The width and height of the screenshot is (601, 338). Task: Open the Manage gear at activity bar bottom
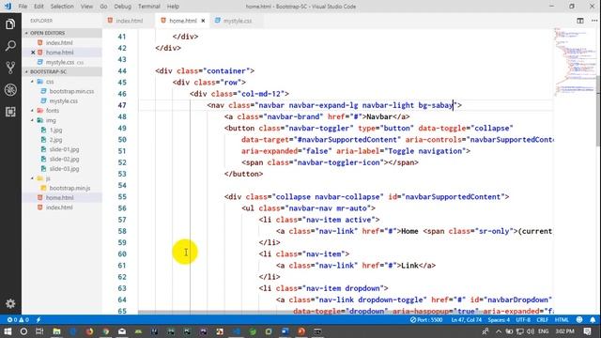click(x=10, y=303)
